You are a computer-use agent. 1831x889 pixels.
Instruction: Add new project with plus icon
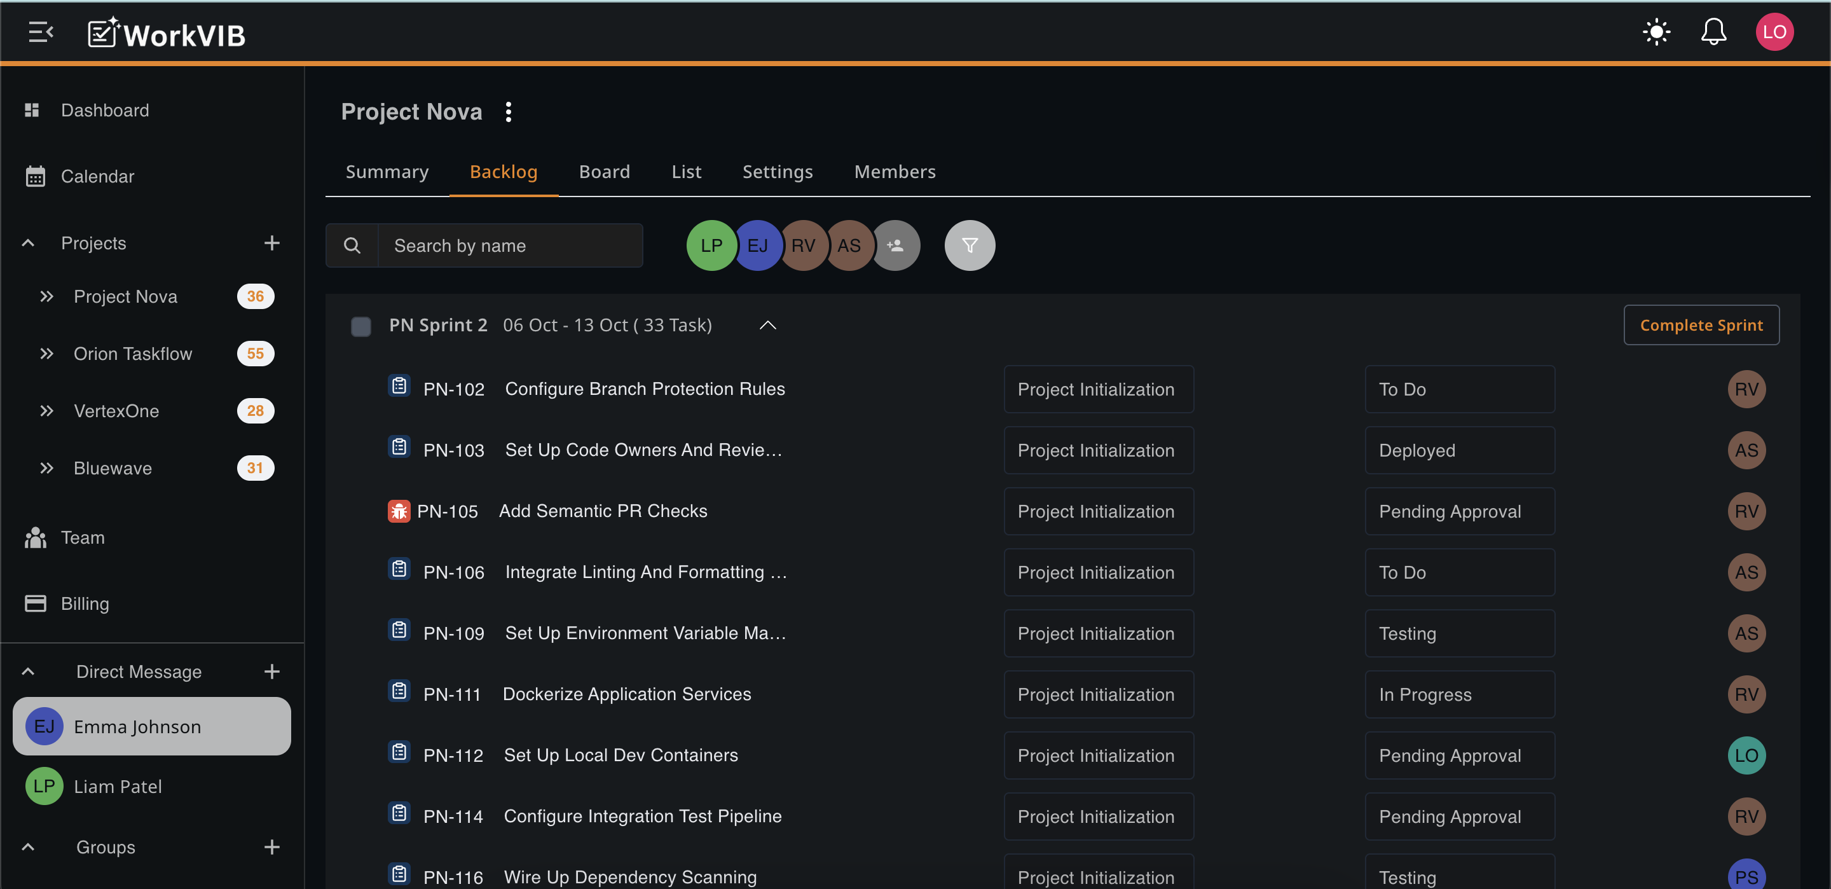click(x=271, y=243)
